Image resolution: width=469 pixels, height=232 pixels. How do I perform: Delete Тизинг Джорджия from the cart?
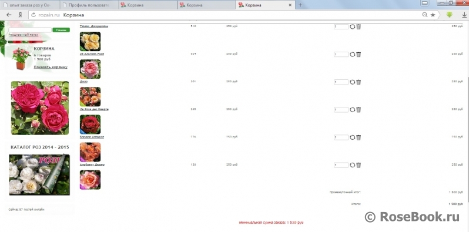point(359,26)
